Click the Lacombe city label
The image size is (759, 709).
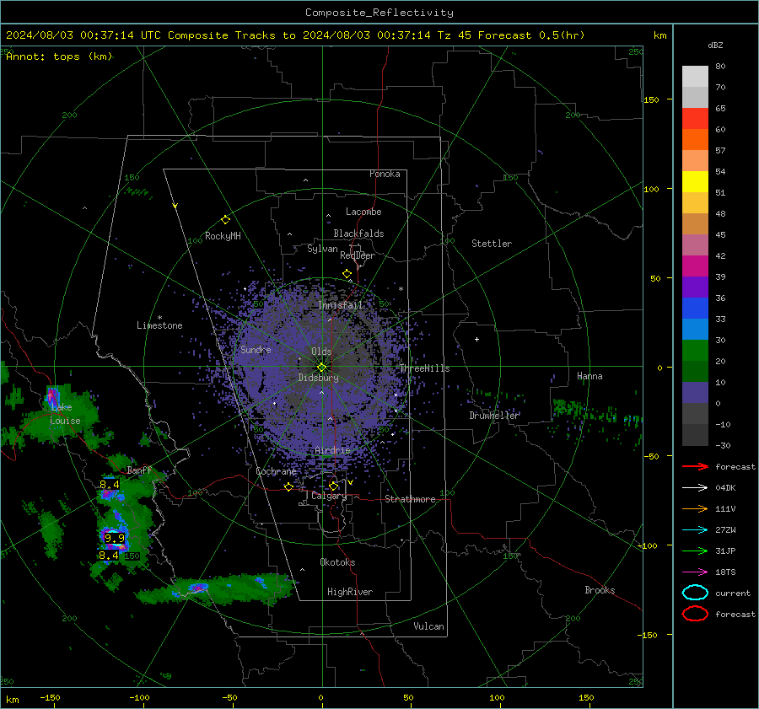click(x=363, y=212)
